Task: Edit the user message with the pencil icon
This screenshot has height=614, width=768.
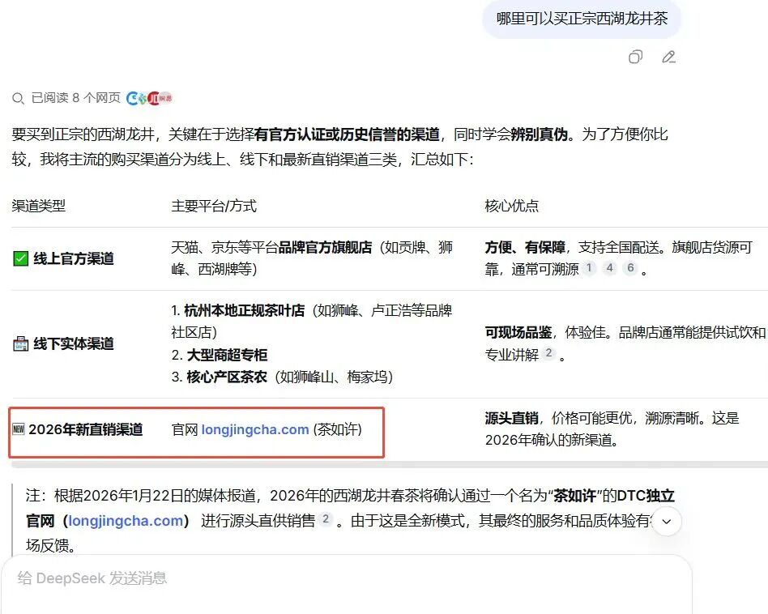Action: coord(668,58)
